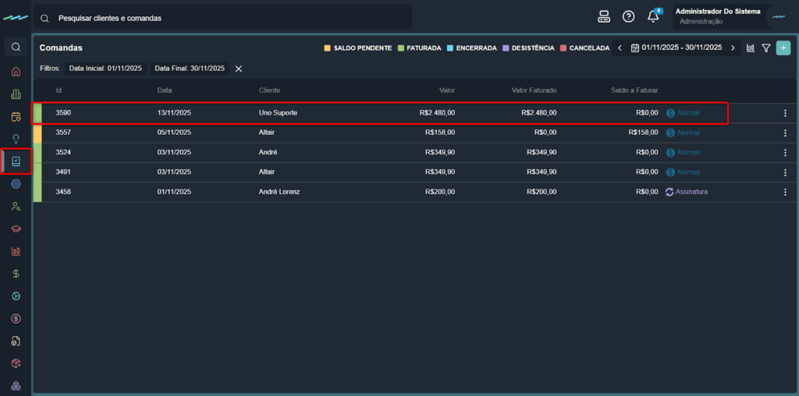The image size is (799, 396).
Task: Click the server icon in top bar
Action: 603,17
